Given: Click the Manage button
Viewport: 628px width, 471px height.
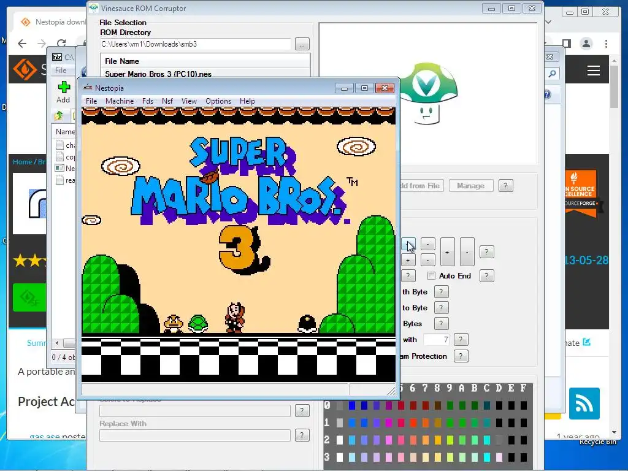Looking at the screenshot, I should coord(470,185).
